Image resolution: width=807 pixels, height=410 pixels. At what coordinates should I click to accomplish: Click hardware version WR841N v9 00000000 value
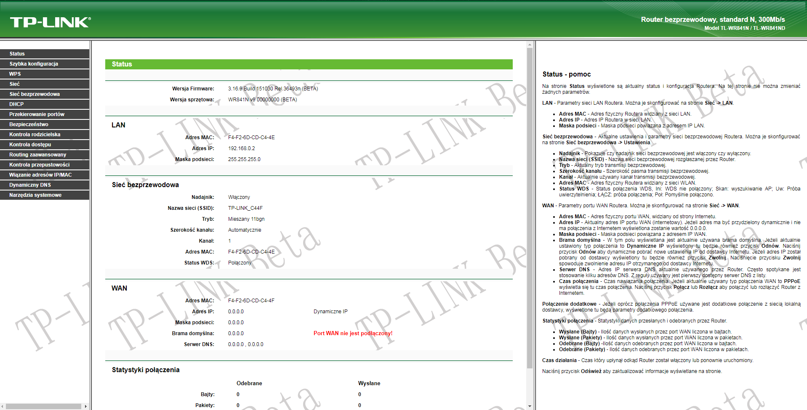click(x=262, y=100)
